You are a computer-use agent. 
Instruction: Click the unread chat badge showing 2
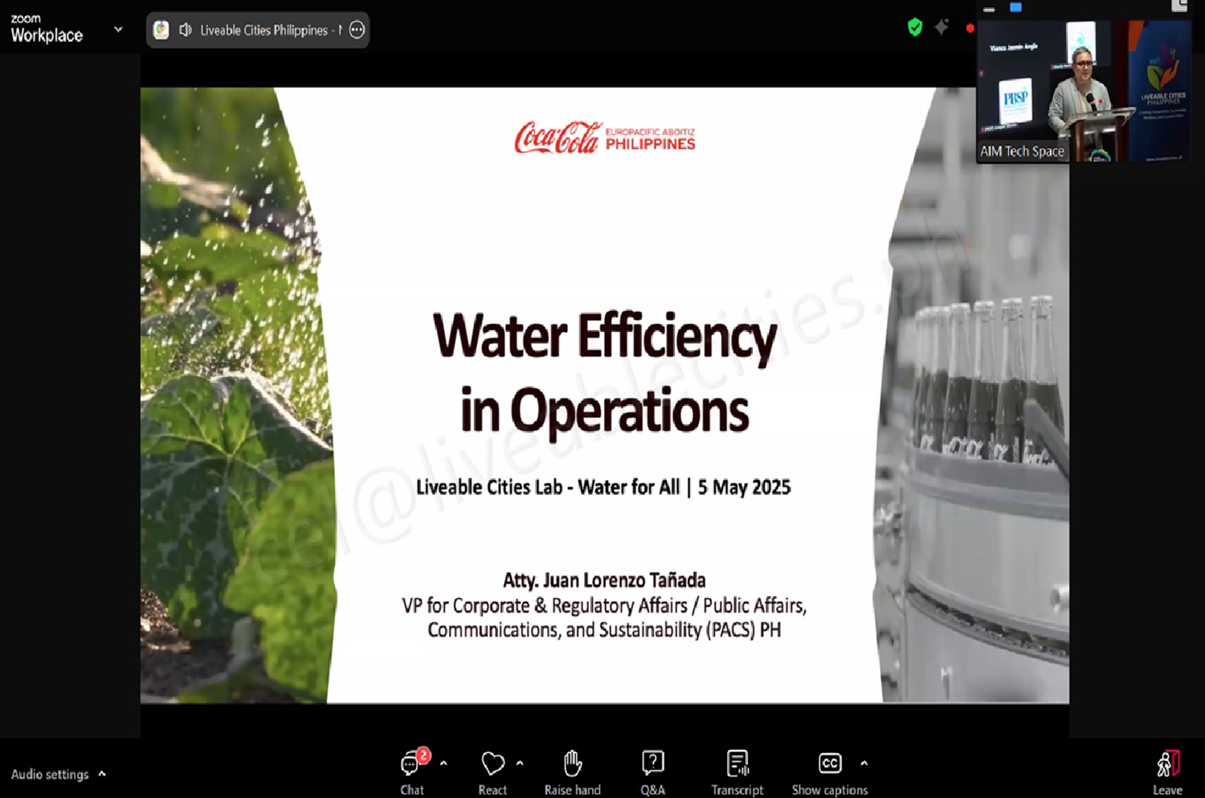point(423,755)
